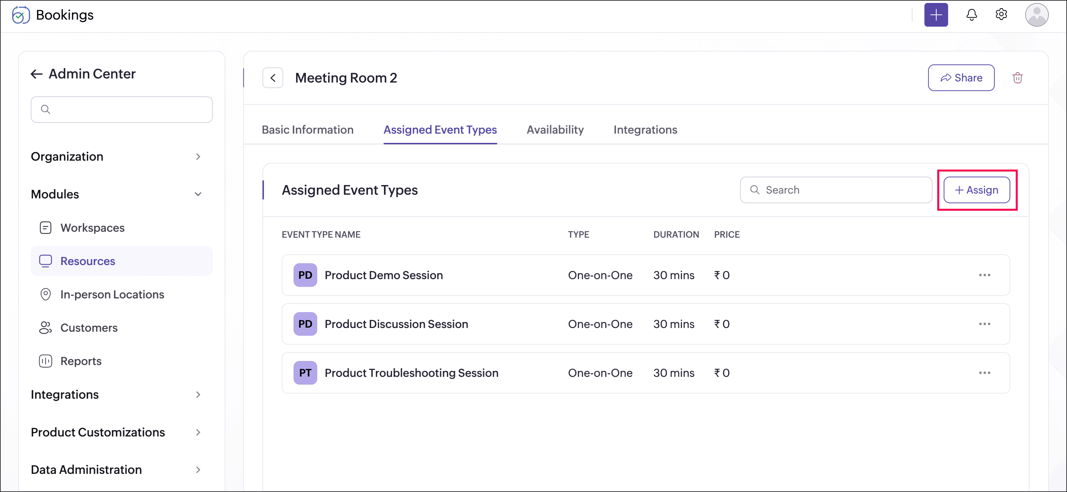Click the PRICE column header
Screen dimensions: 1067x492
(x=726, y=235)
